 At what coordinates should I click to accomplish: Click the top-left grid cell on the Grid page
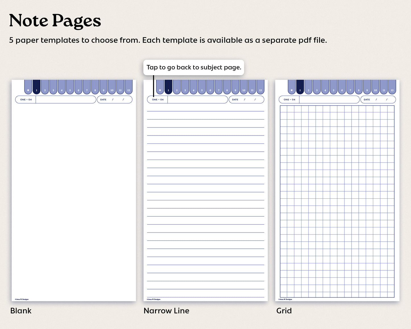pyautogui.click(x=283, y=109)
